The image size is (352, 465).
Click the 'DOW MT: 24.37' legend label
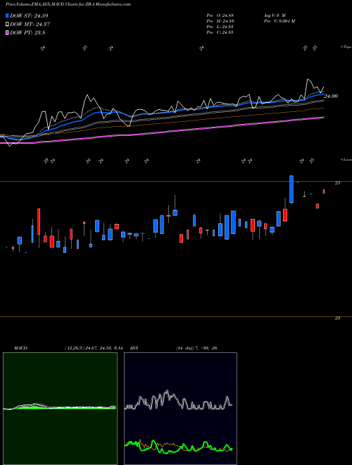tap(30, 25)
